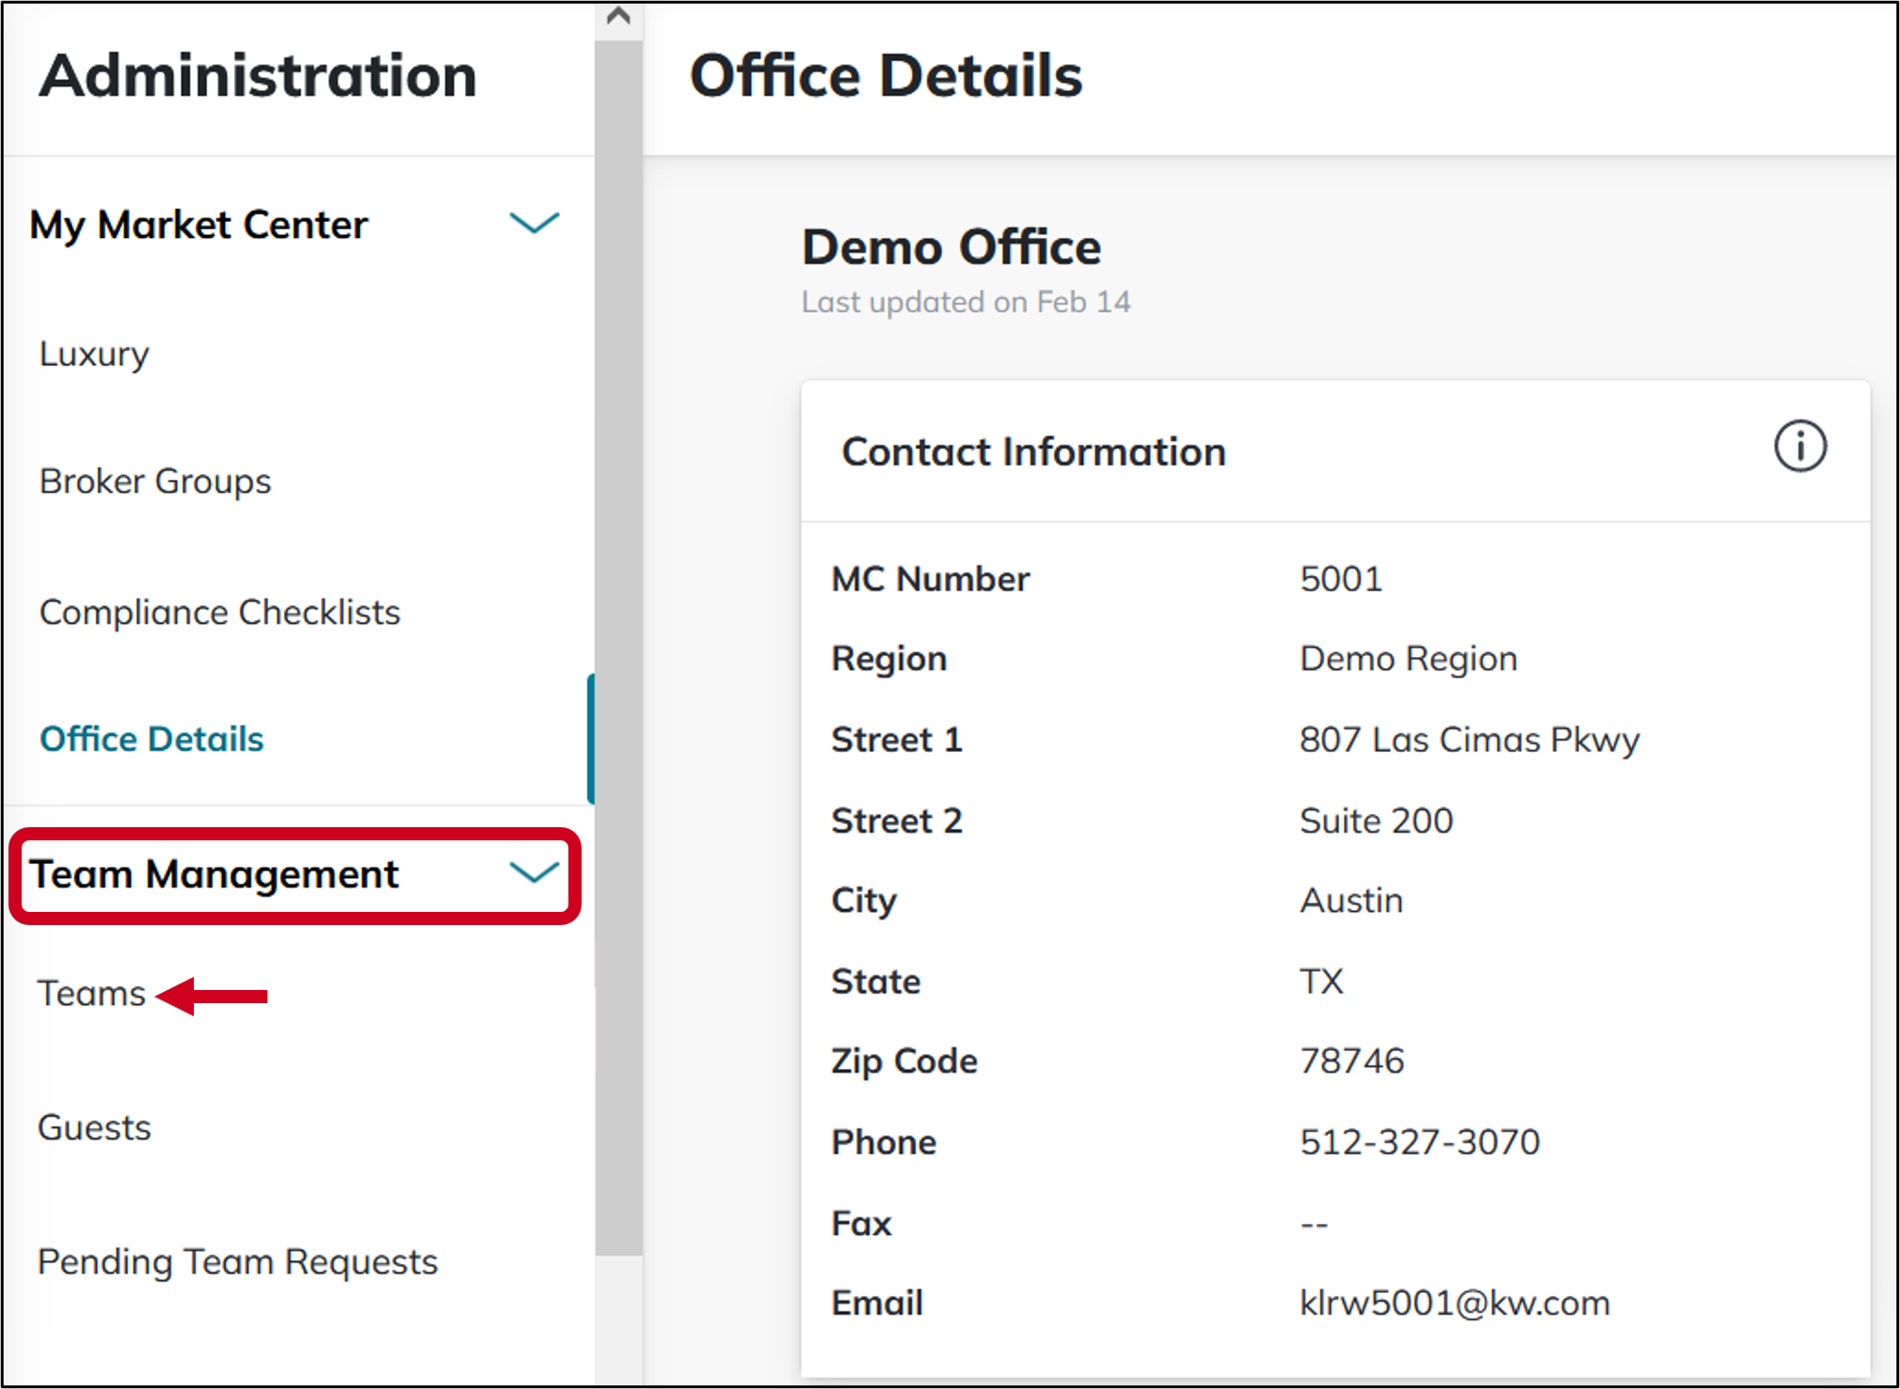Image resolution: width=1900 pixels, height=1389 pixels.
Task: Go to Pending Team Requests
Action: pyautogui.click(x=237, y=1262)
